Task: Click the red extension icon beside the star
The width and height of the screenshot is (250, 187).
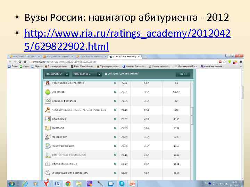Action: tap(220, 62)
